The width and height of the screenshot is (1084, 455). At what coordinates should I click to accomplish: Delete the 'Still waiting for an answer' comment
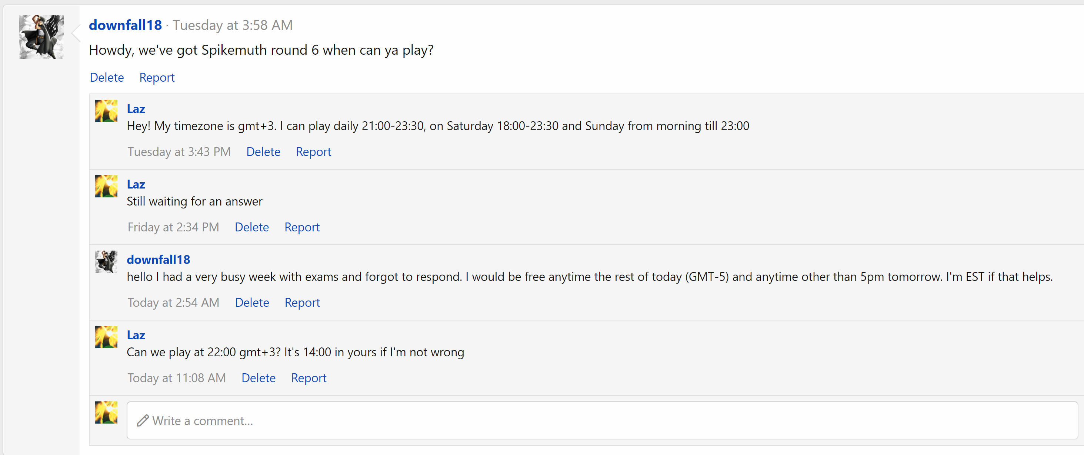point(251,227)
